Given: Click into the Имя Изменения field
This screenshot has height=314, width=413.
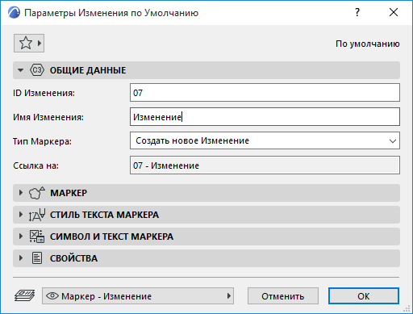Looking at the screenshot, I should click(x=265, y=117).
